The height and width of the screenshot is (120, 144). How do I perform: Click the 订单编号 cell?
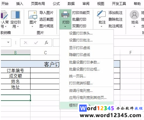(15, 70)
